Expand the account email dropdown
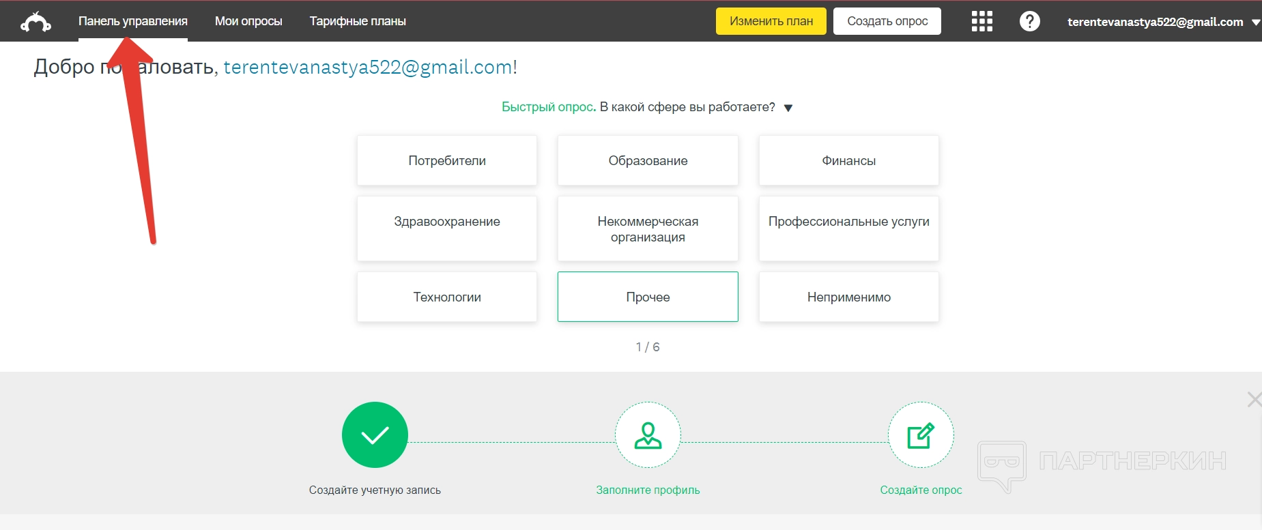The height and width of the screenshot is (530, 1262). click(x=1163, y=22)
